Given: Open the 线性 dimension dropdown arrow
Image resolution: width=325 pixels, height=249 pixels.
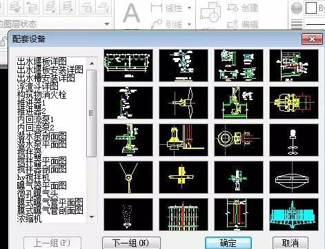Looking at the screenshot, I should click(189, 8).
